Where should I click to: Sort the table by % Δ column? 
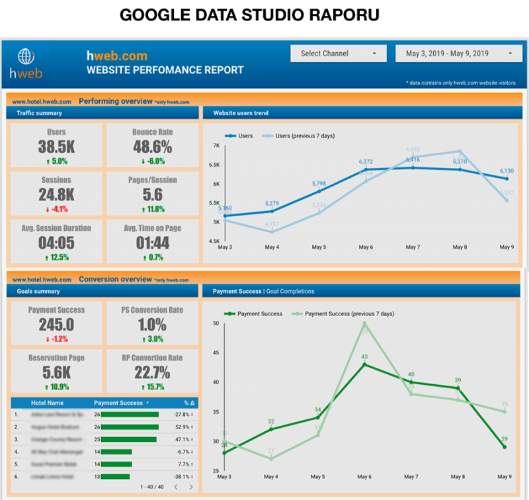pyautogui.click(x=189, y=403)
